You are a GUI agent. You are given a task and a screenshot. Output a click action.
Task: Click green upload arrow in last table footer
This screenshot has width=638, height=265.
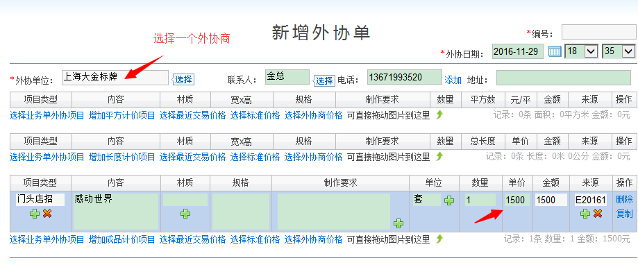pyautogui.click(x=439, y=239)
